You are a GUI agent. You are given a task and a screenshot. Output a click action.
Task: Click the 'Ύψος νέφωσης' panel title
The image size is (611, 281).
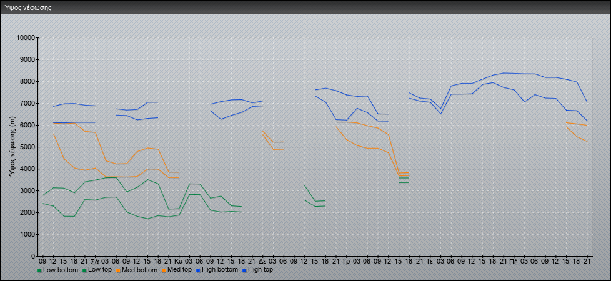27,7
